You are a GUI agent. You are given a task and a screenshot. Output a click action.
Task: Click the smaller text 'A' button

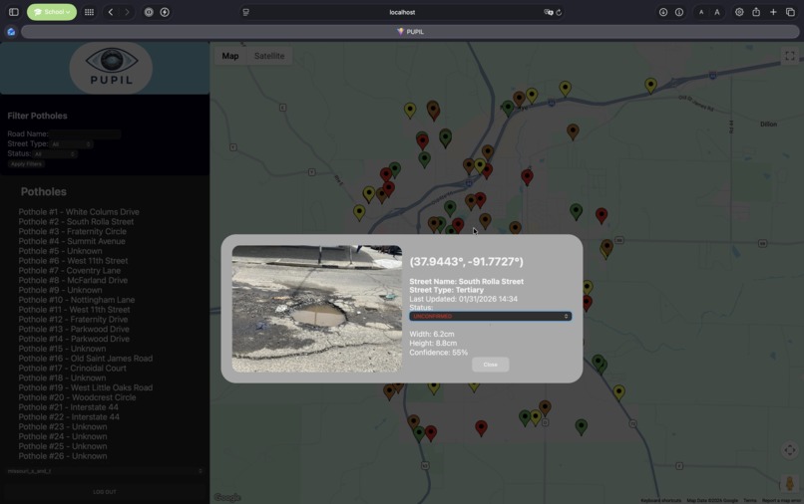701,12
